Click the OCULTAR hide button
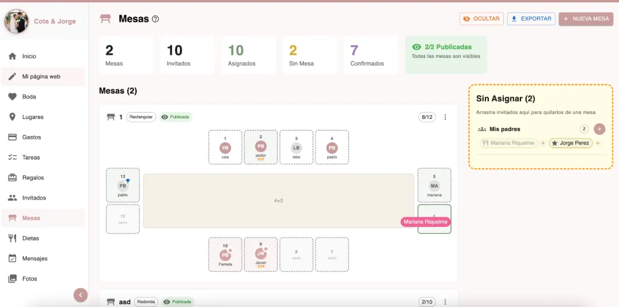619x307 pixels. point(481,19)
